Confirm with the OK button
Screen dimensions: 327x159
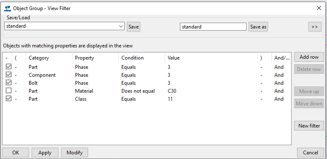(x=16, y=153)
